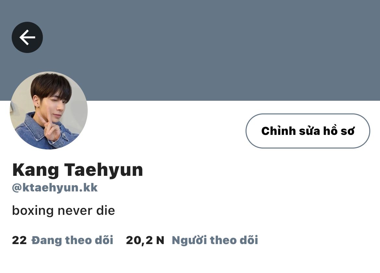Click the Chỉnh sửa hồ sơ button
380x273 pixels.
(x=308, y=131)
